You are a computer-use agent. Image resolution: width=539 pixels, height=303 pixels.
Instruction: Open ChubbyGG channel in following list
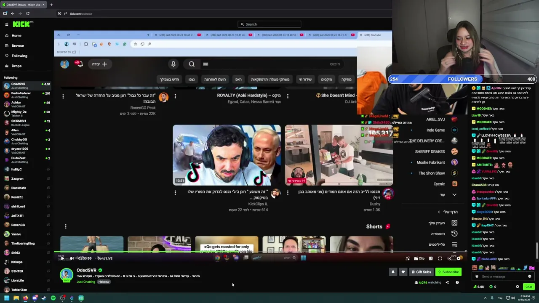(27, 141)
